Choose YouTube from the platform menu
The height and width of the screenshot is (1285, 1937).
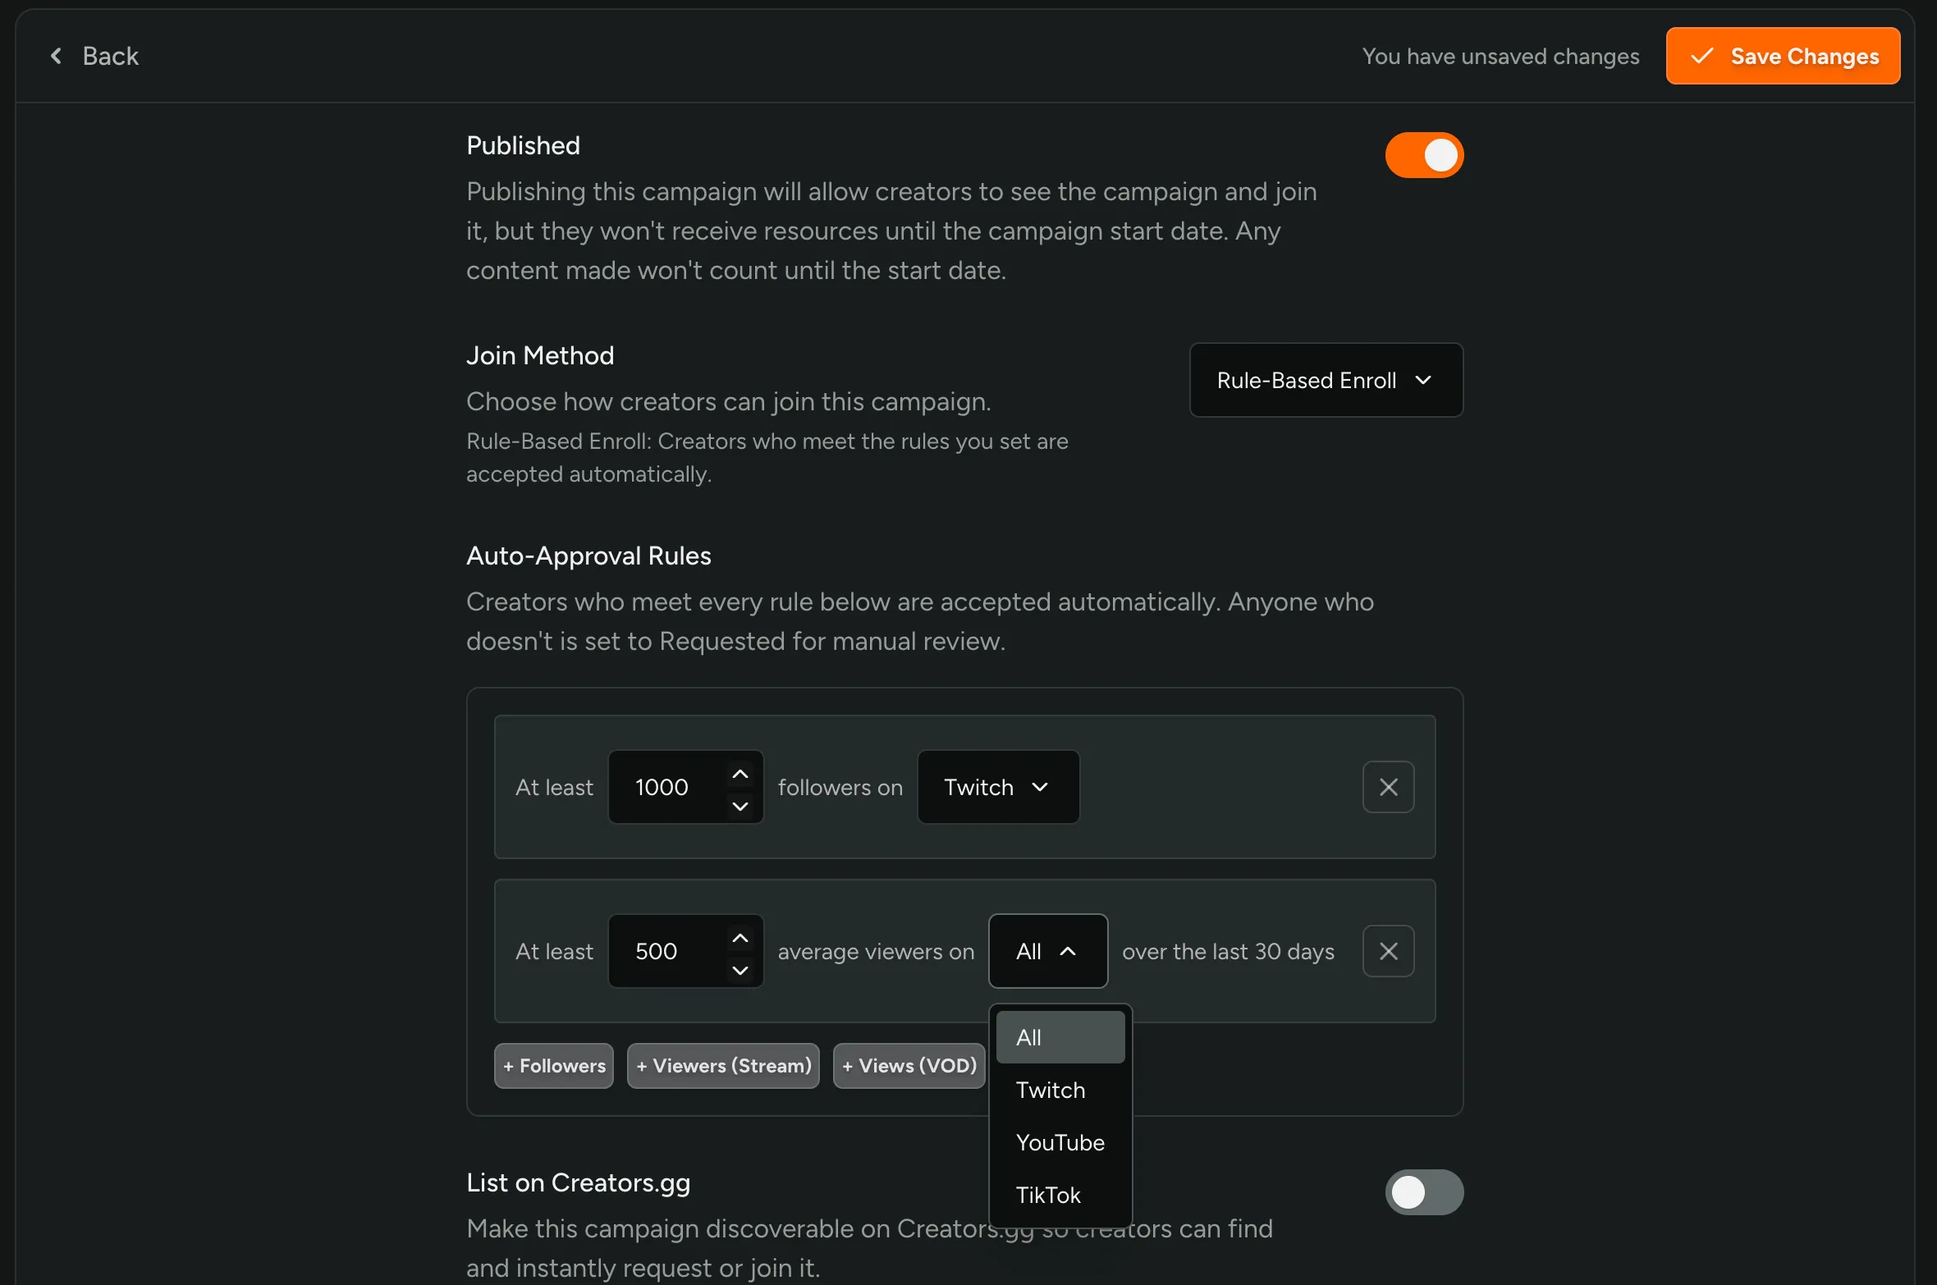[1060, 1142]
